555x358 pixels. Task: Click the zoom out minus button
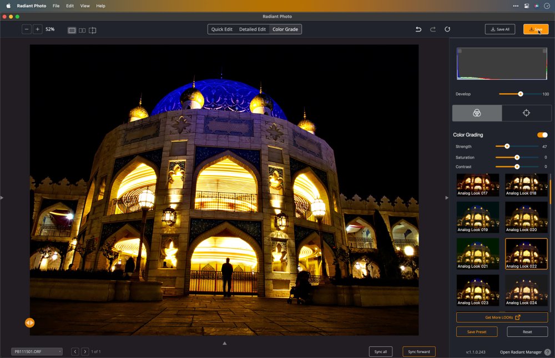27,29
